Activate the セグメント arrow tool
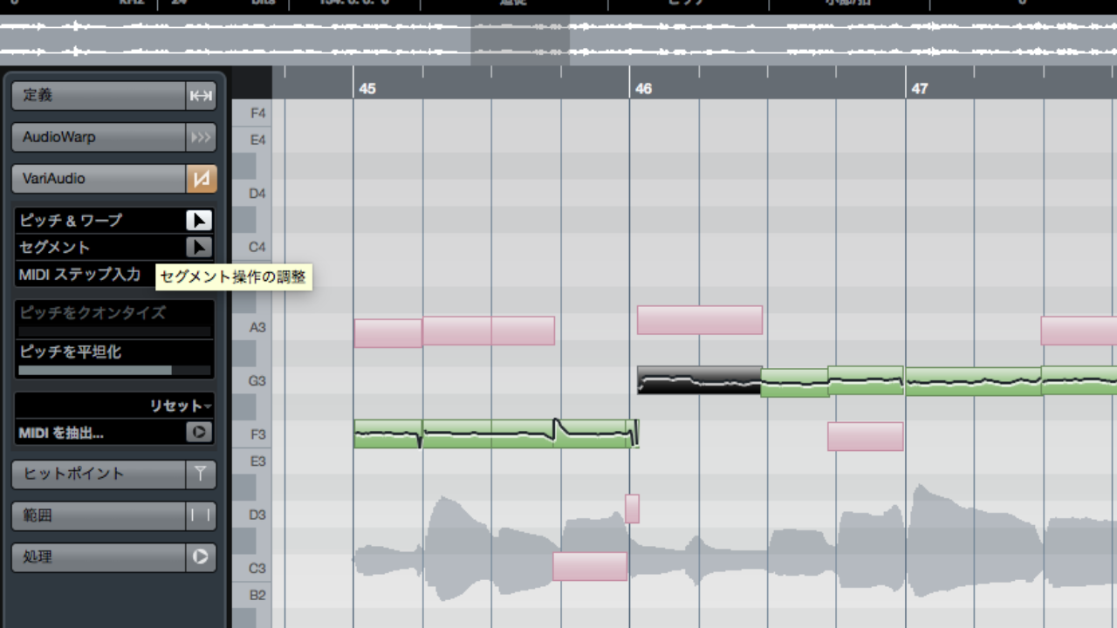This screenshot has height=628, width=1117. pyautogui.click(x=199, y=247)
